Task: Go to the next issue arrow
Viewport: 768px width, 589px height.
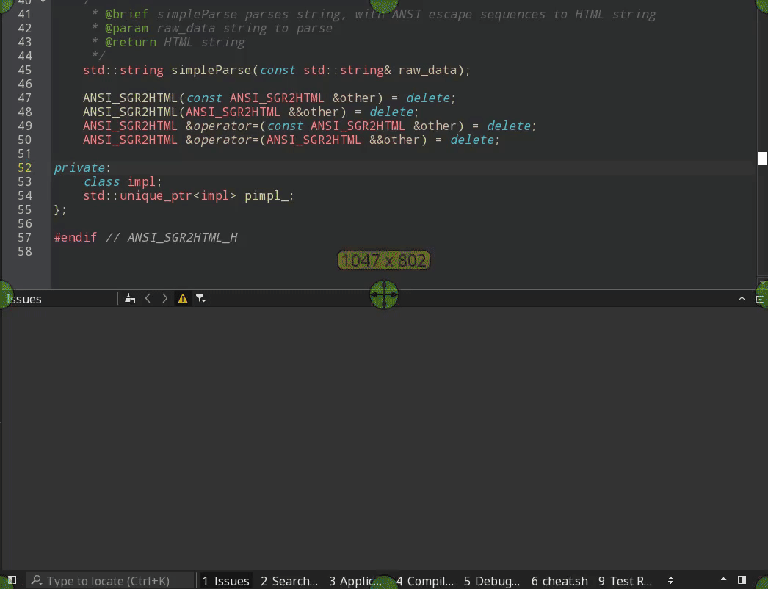Action: 165,298
